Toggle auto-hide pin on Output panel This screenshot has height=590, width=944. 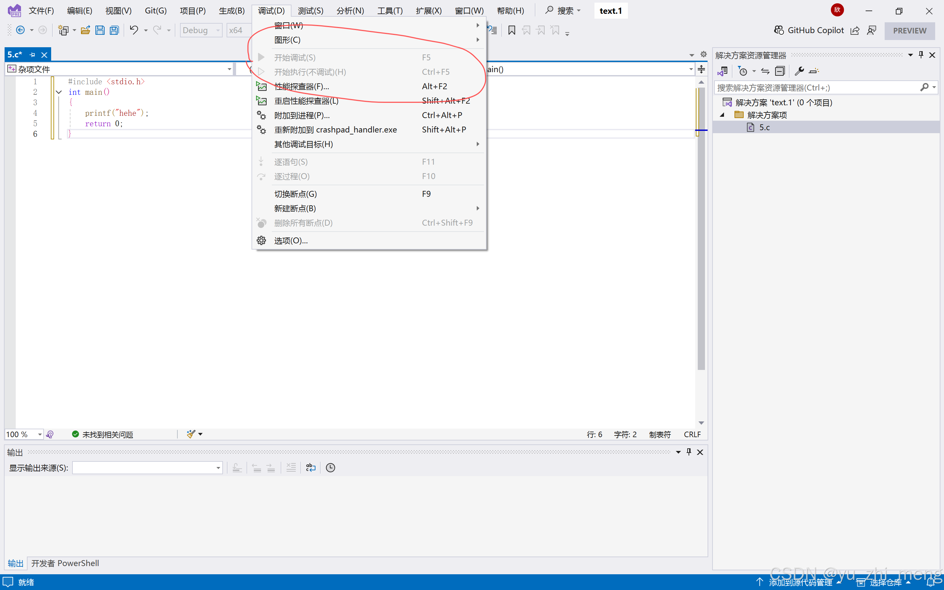coord(689,452)
